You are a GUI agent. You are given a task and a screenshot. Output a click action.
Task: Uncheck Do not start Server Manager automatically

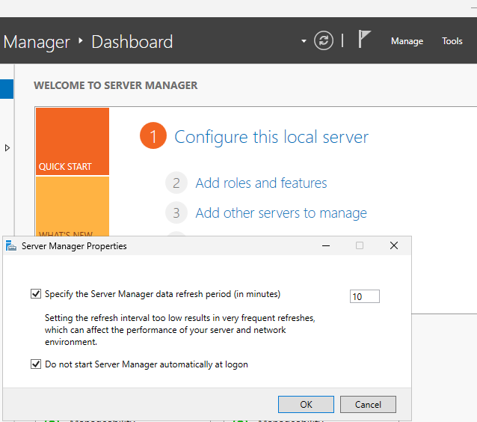tap(36, 364)
